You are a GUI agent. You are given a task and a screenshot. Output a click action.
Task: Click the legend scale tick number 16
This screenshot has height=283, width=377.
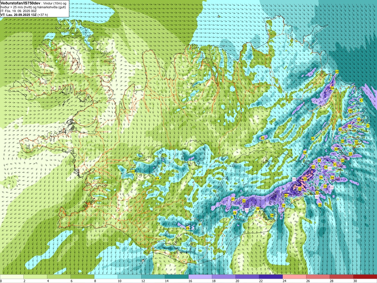click(x=190, y=281)
